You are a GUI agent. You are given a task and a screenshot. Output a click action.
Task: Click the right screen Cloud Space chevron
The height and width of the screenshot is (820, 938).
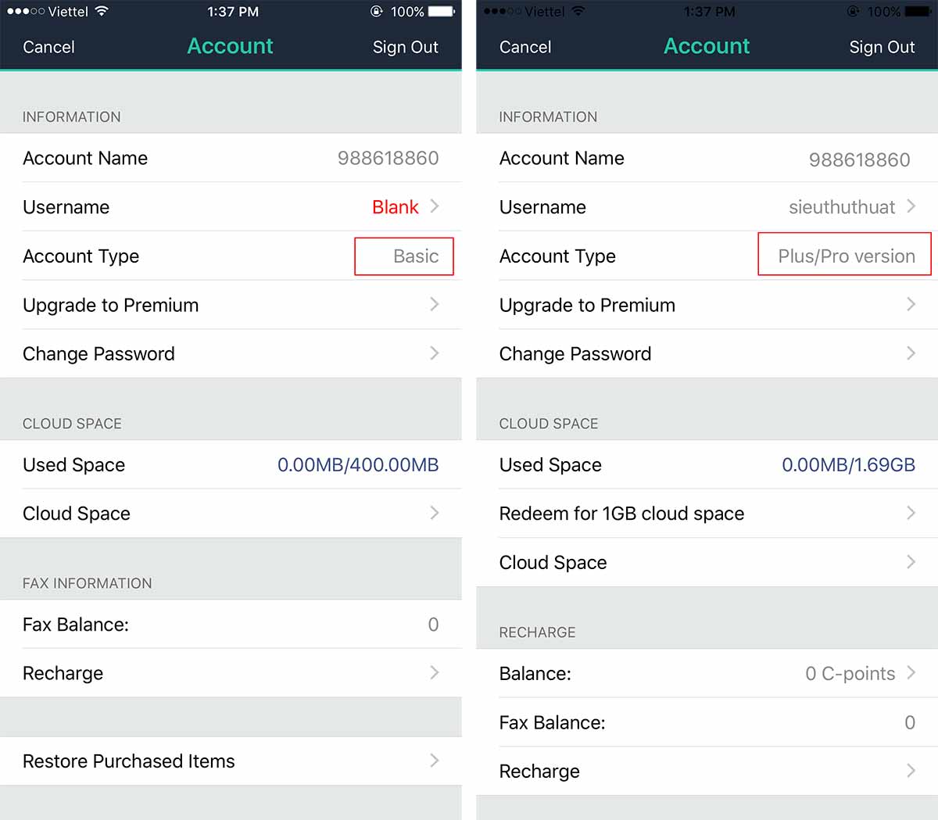[911, 562]
